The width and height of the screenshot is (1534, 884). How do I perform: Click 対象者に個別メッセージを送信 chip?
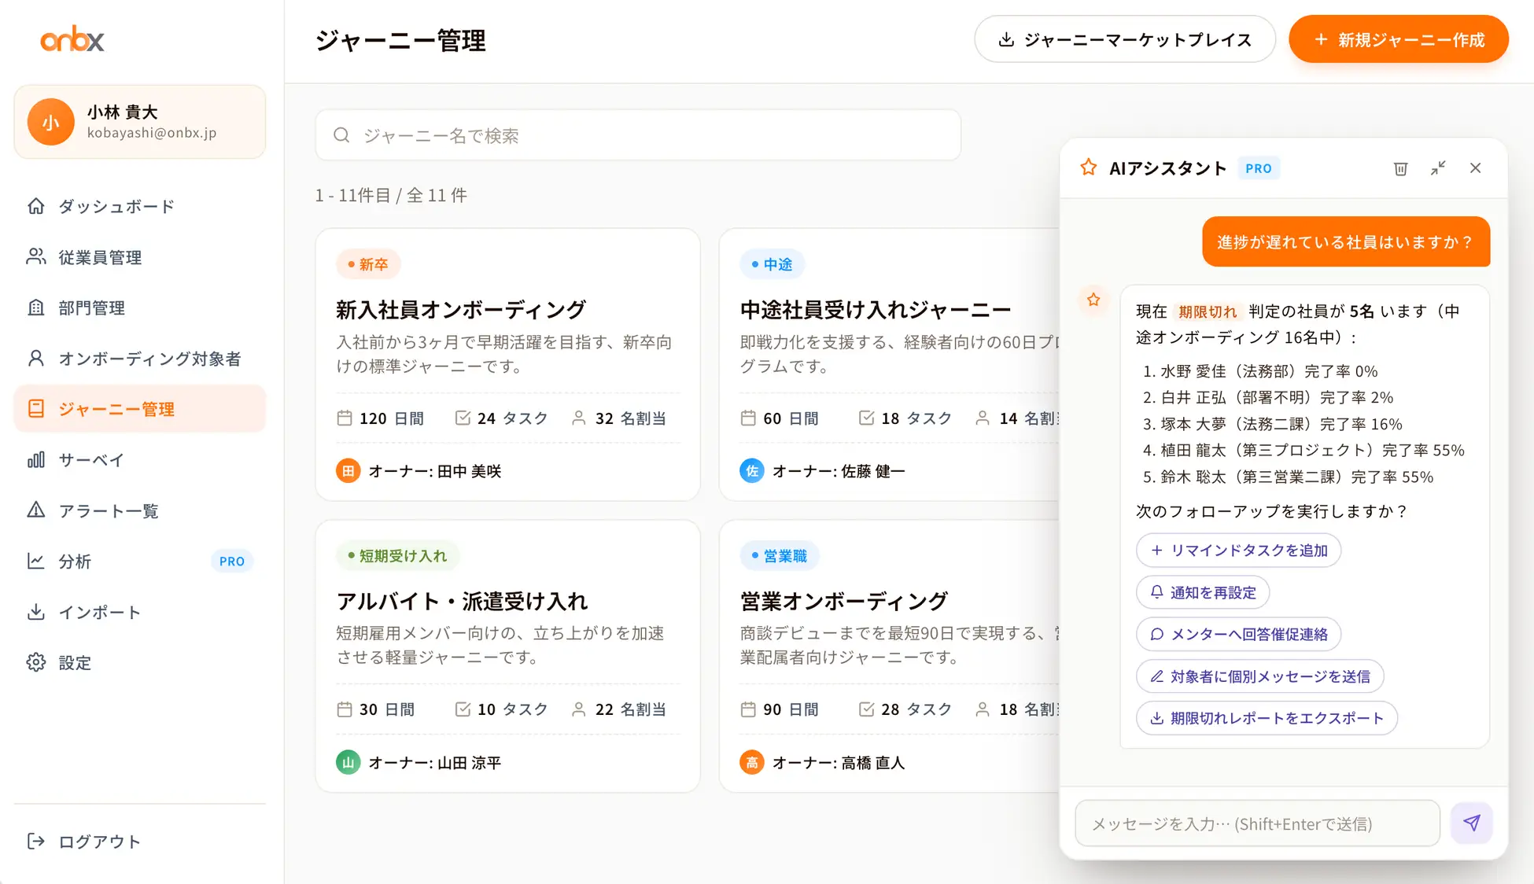coord(1260,676)
